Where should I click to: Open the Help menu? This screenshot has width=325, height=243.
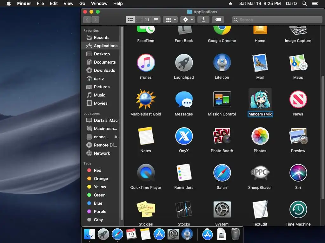[118, 3]
